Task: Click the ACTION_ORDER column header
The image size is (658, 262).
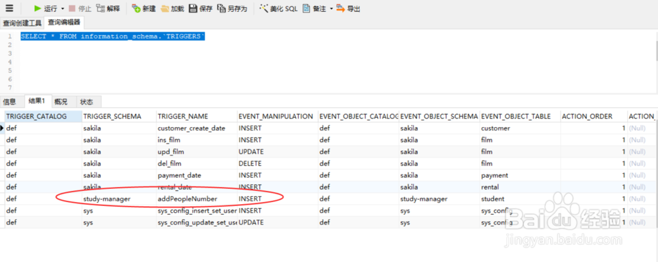Action: 594,117
